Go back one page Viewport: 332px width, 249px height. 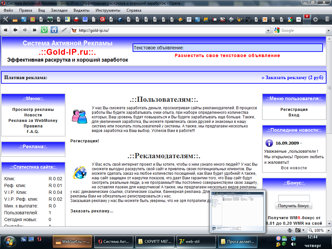click(15, 30)
